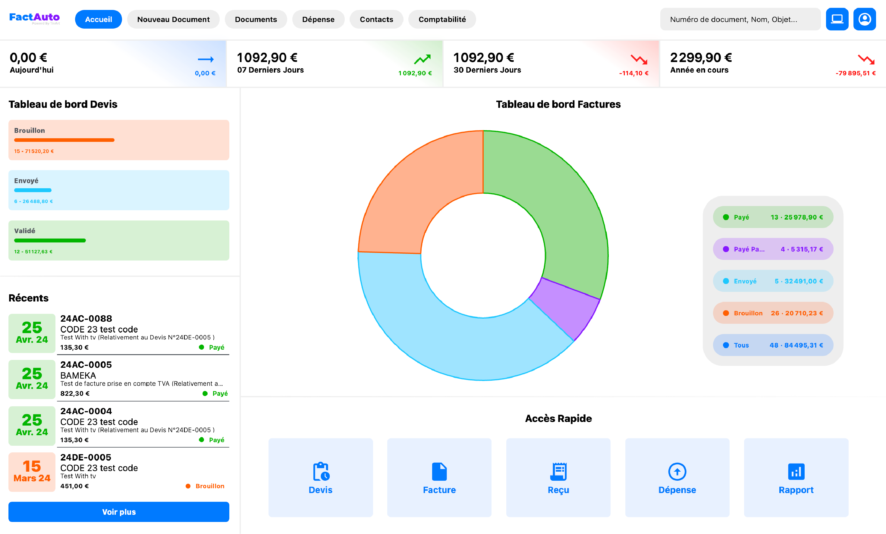Open recent document 24DE-0005
The height and width of the screenshot is (534, 886).
[x=119, y=473]
